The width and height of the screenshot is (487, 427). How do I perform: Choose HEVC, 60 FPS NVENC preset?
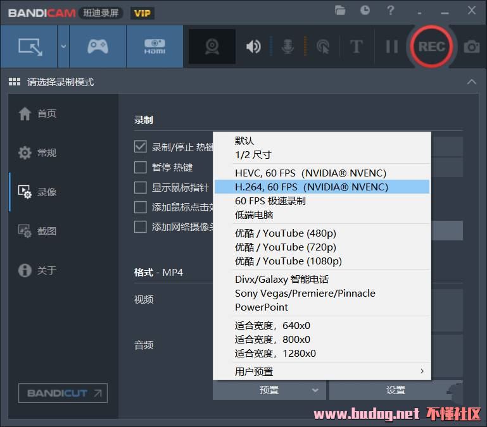322,173
